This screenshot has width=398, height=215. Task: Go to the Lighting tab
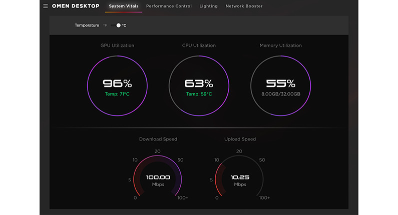pyautogui.click(x=208, y=6)
